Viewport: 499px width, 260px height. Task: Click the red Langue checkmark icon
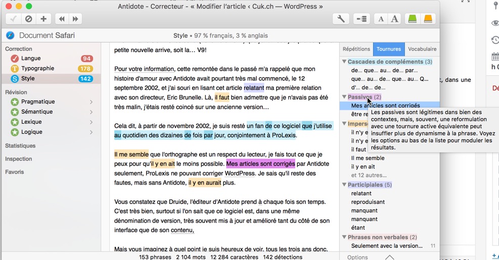point(14,59)
